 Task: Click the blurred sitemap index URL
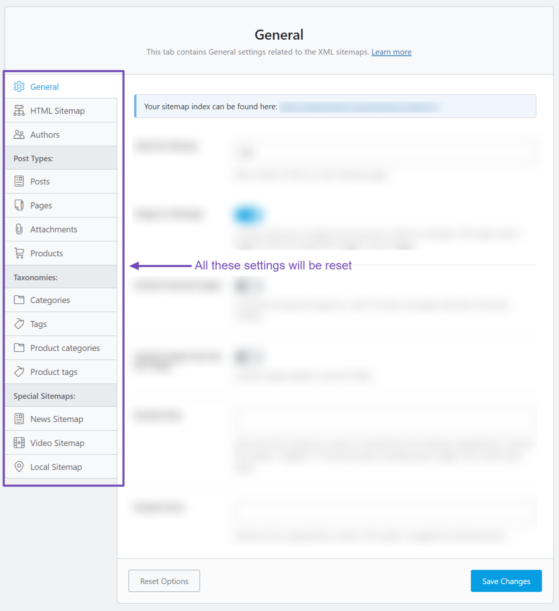click(360, 107)
